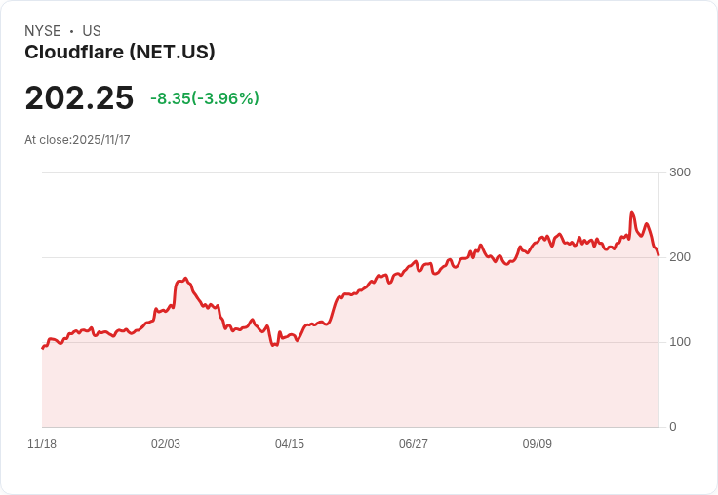Select the 02/03 date on x-axis
Image resolution: width=718 pixels, height=495 pixels.
[166, 444]
